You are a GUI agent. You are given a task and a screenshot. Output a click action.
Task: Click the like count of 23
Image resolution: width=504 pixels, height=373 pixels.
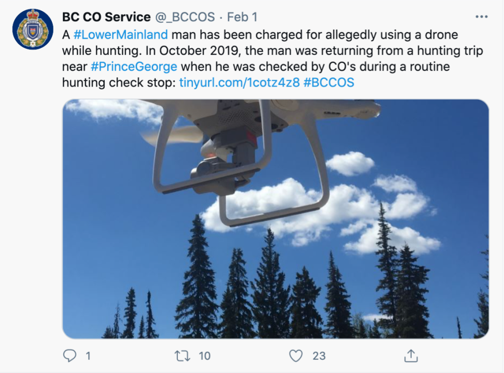319,356
